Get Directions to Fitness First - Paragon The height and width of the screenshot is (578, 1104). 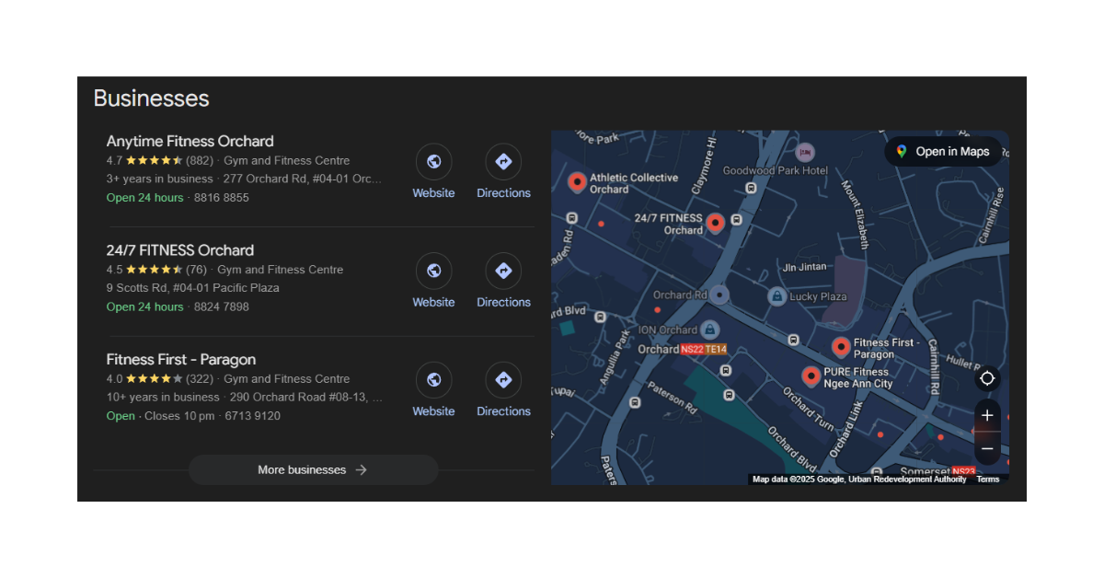click(x=503, y=380)
